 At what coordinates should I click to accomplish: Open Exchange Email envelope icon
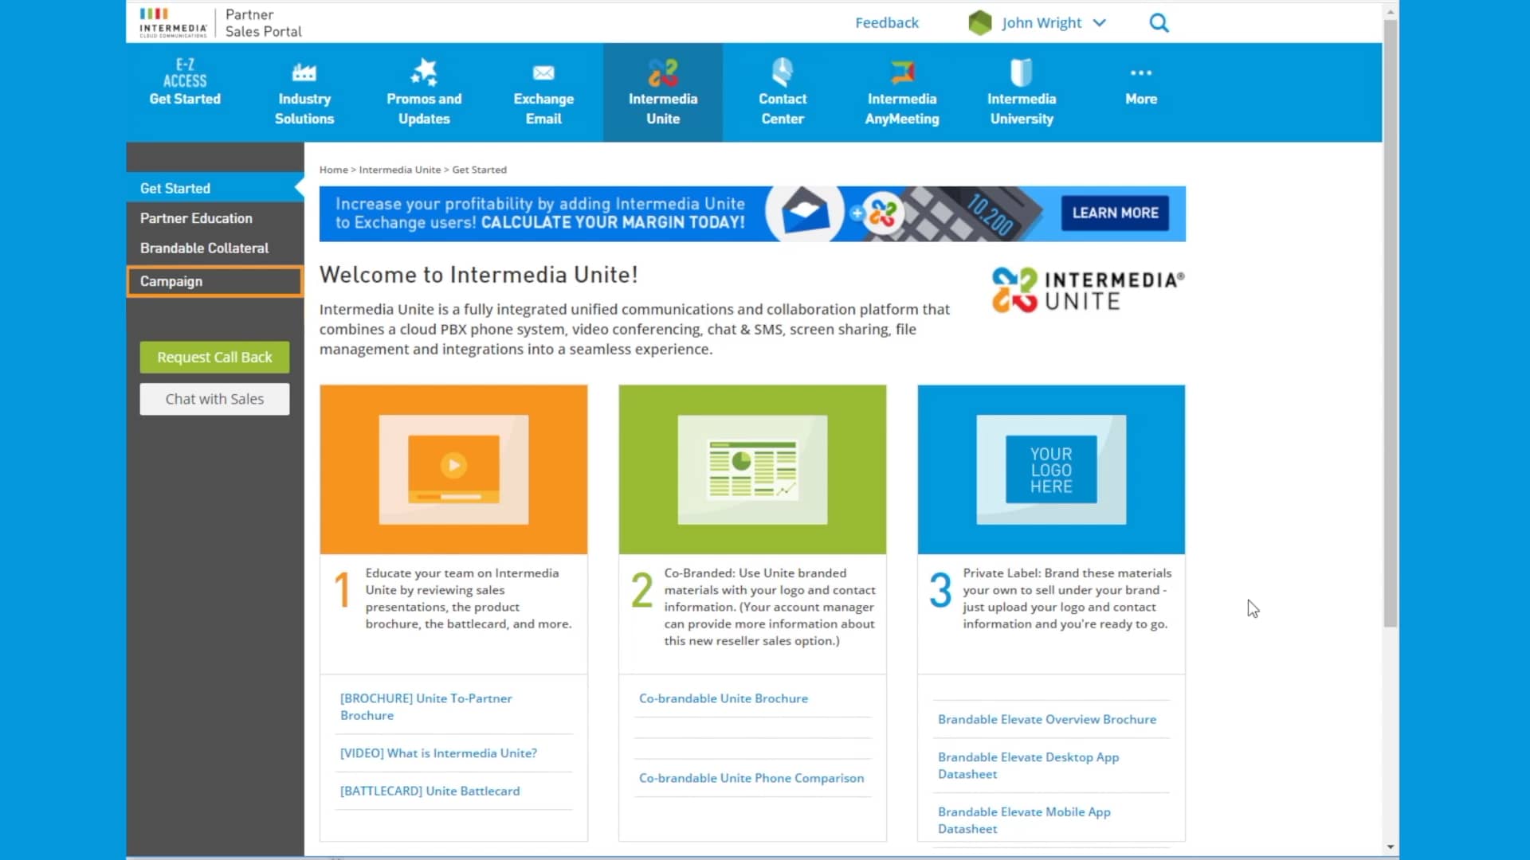pos(543,73)
